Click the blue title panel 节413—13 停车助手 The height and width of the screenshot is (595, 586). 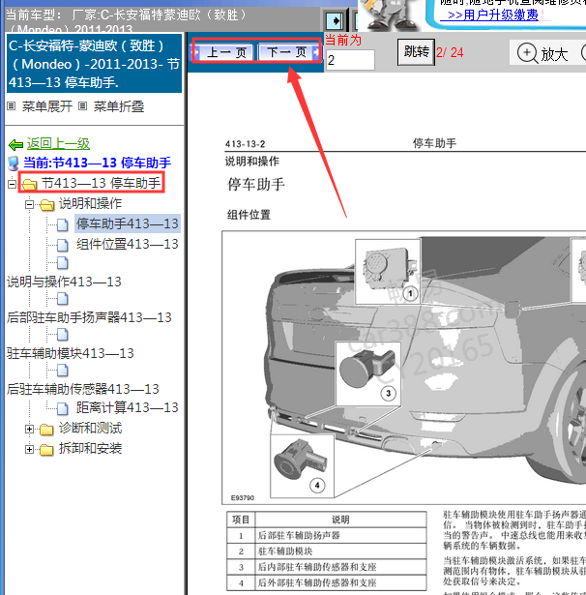94,64
